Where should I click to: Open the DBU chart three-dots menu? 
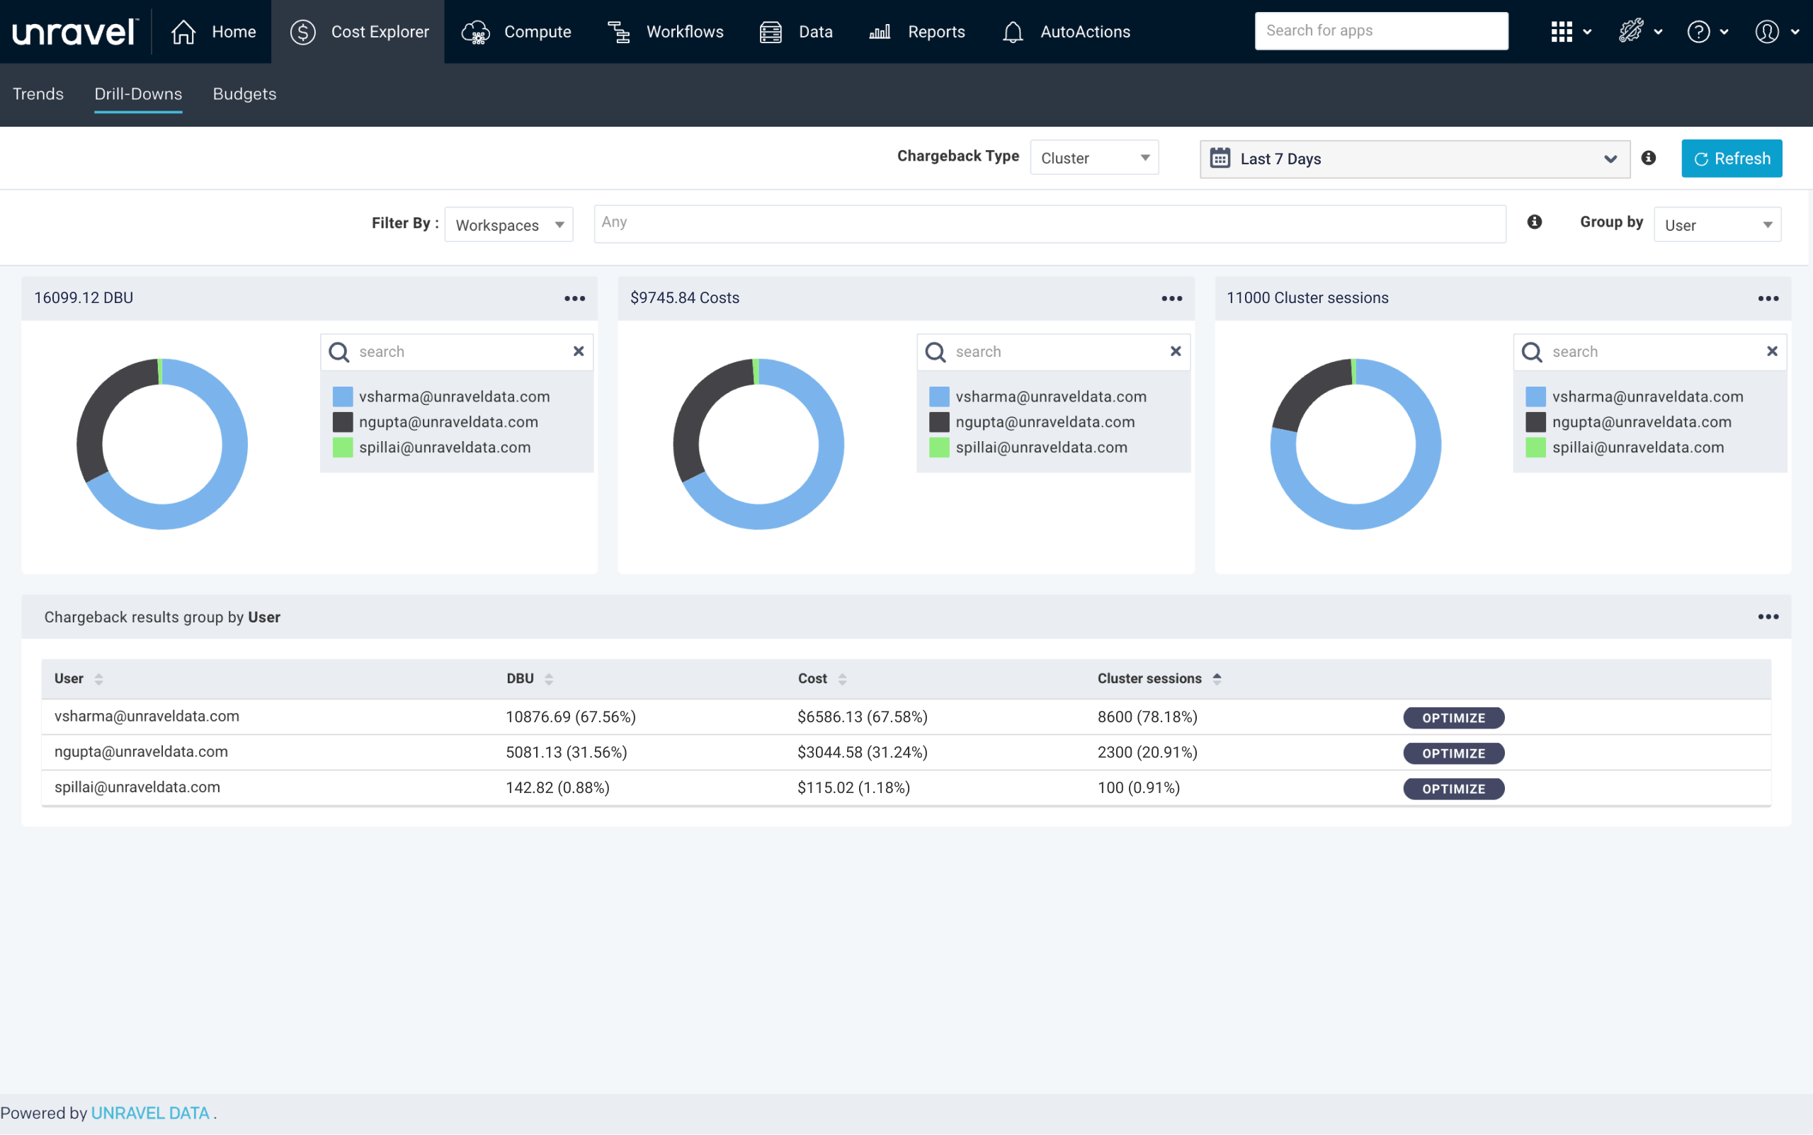[x=574, y=298]
